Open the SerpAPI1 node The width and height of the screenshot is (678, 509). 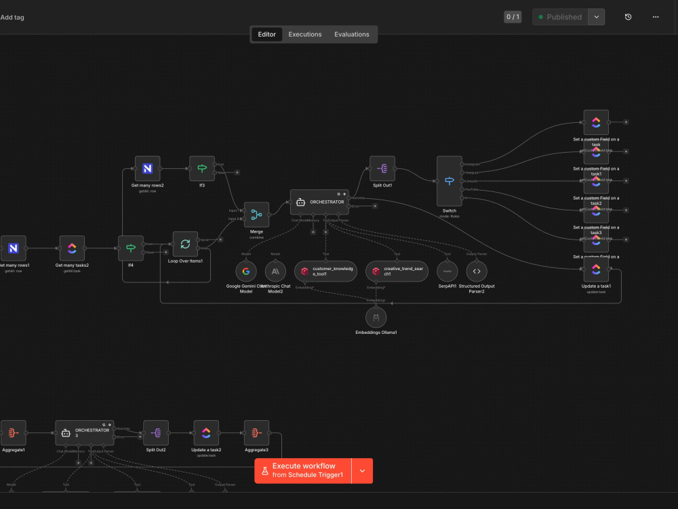(x=447, y=271)
